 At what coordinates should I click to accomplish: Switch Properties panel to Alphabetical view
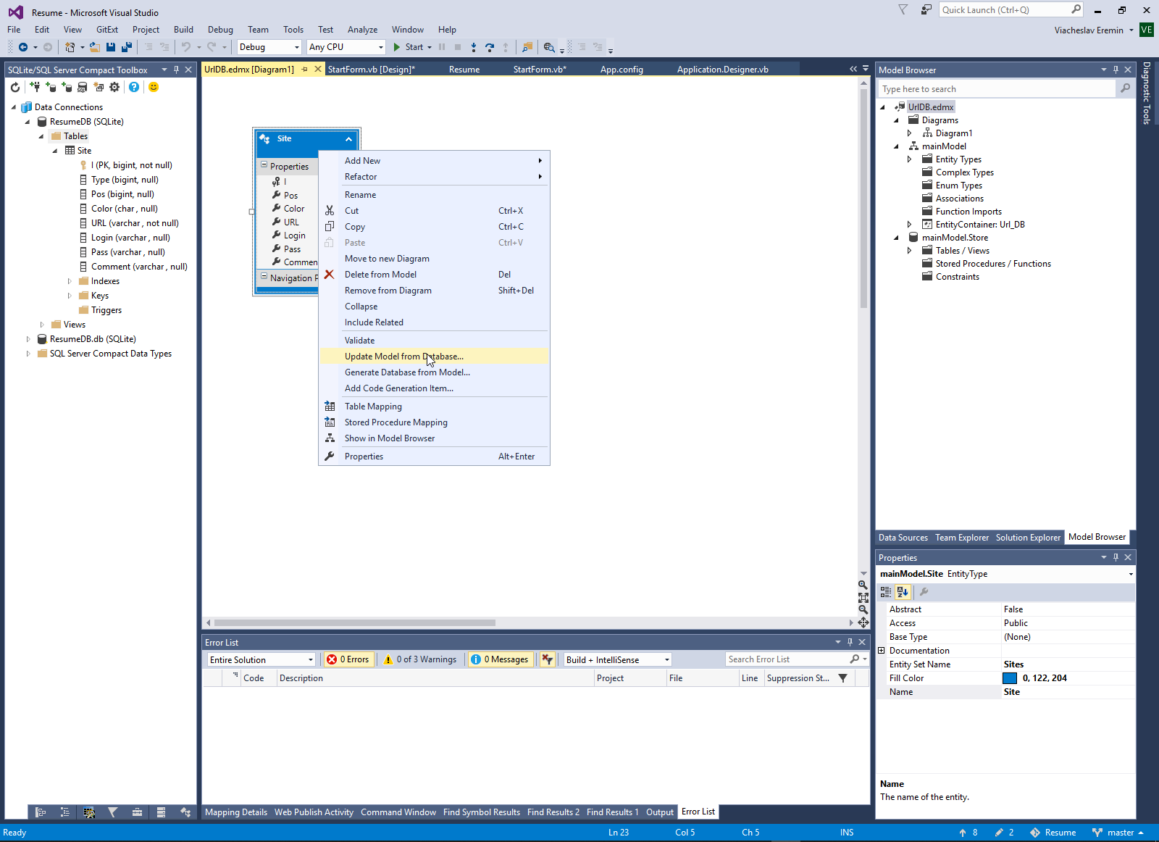click(x=903, y=592)
